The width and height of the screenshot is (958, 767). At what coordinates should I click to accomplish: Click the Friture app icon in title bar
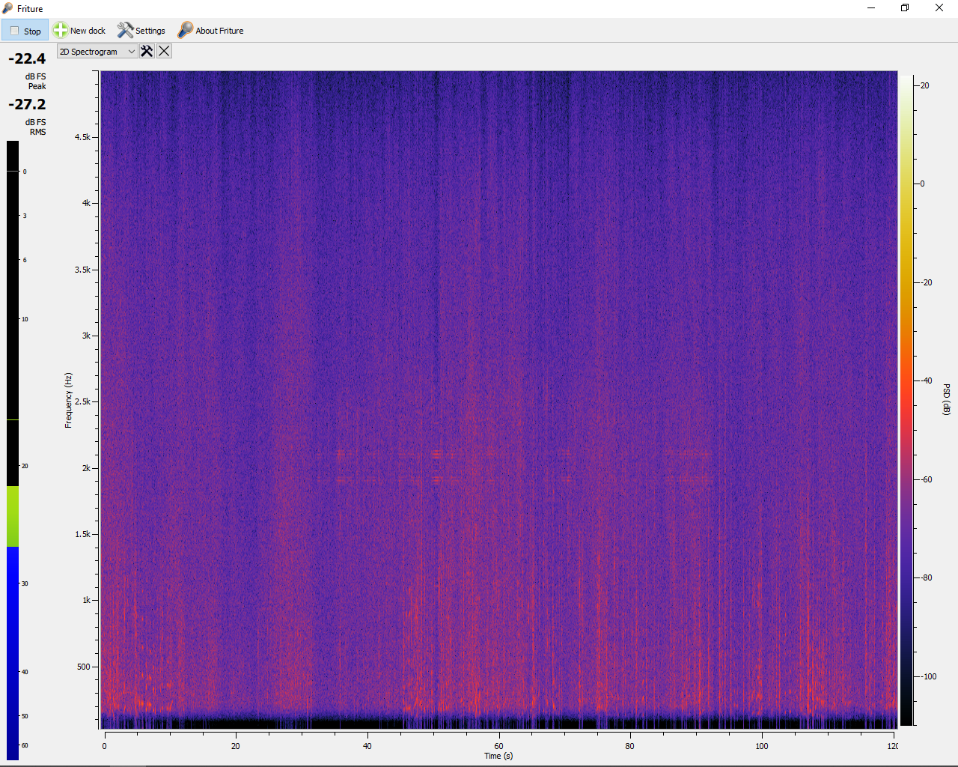point(7,8)
